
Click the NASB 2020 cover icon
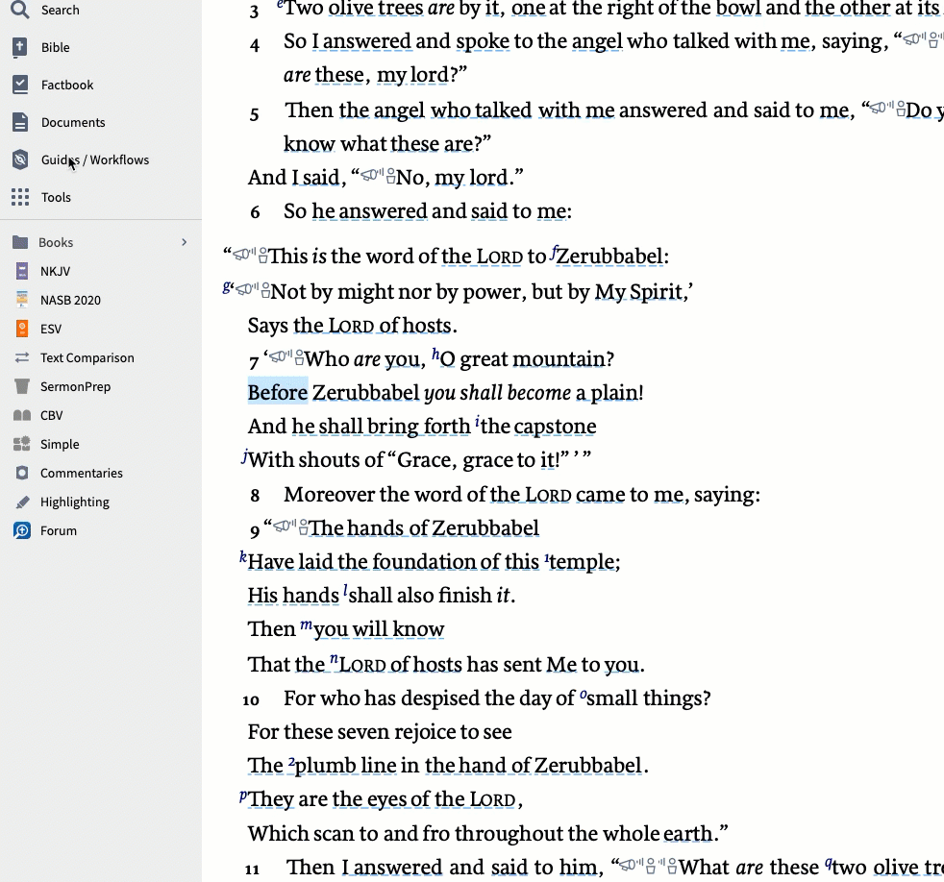click(22, 300)
